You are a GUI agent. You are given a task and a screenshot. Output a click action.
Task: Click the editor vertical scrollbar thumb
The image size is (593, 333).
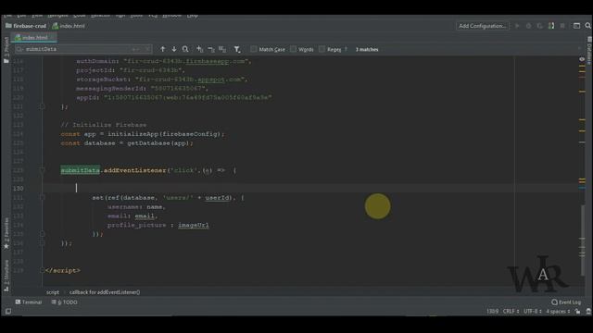pos(583,240)
